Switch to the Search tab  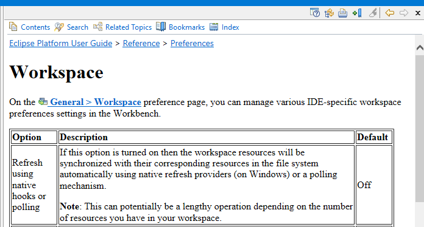[x=71, y=27]
